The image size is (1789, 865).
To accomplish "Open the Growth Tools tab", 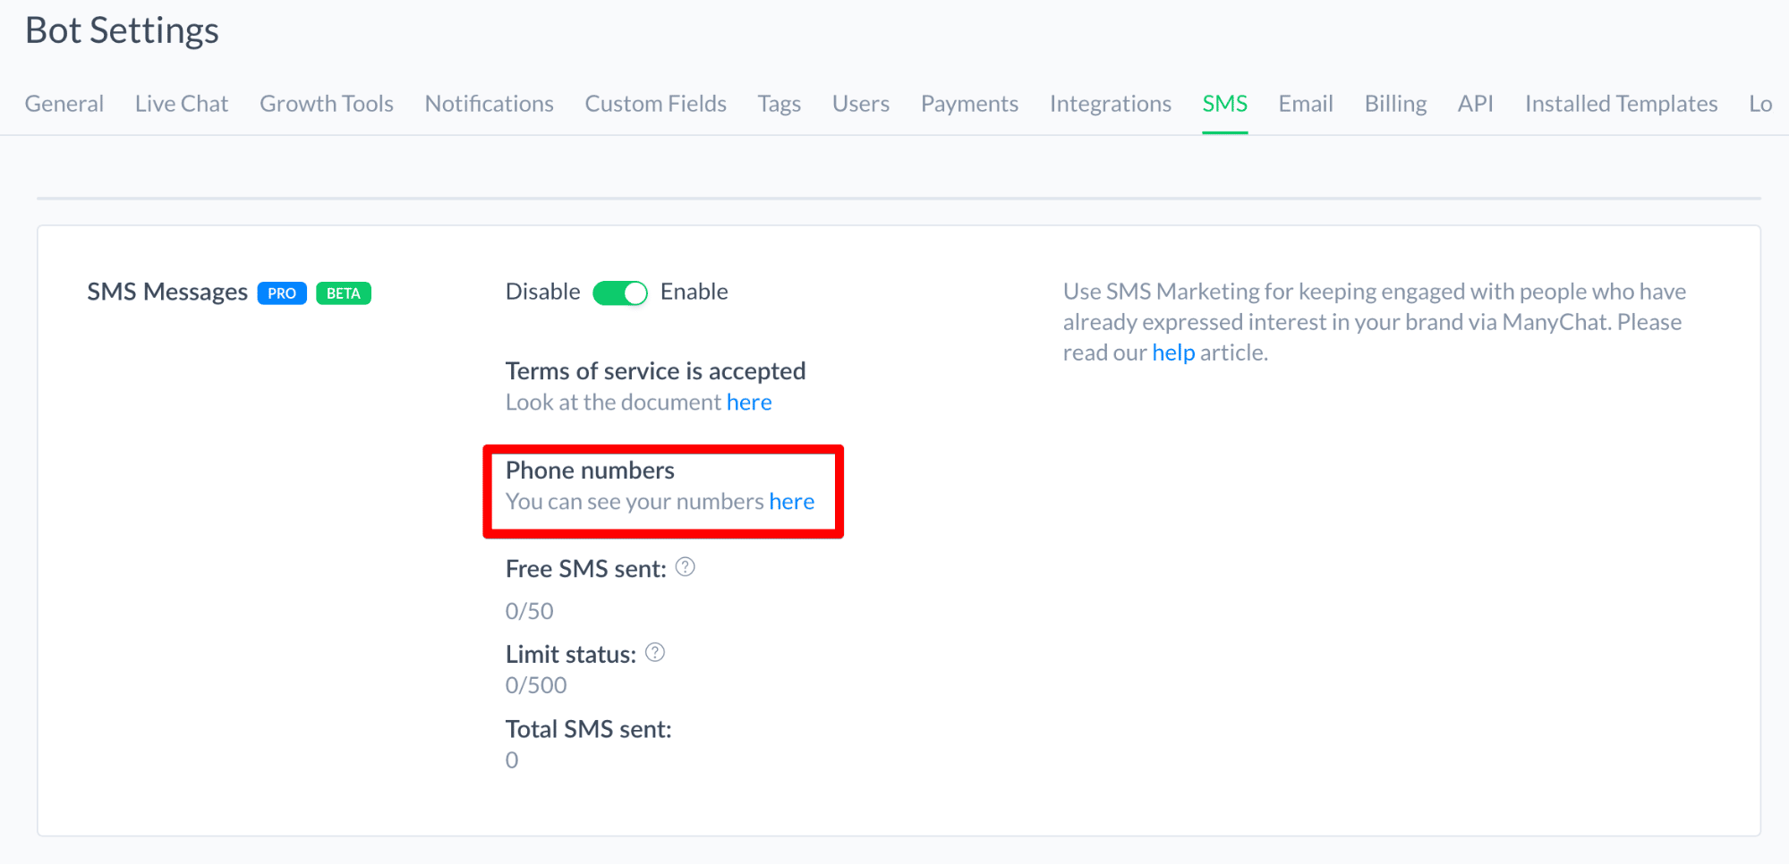I will coord(327,104).
